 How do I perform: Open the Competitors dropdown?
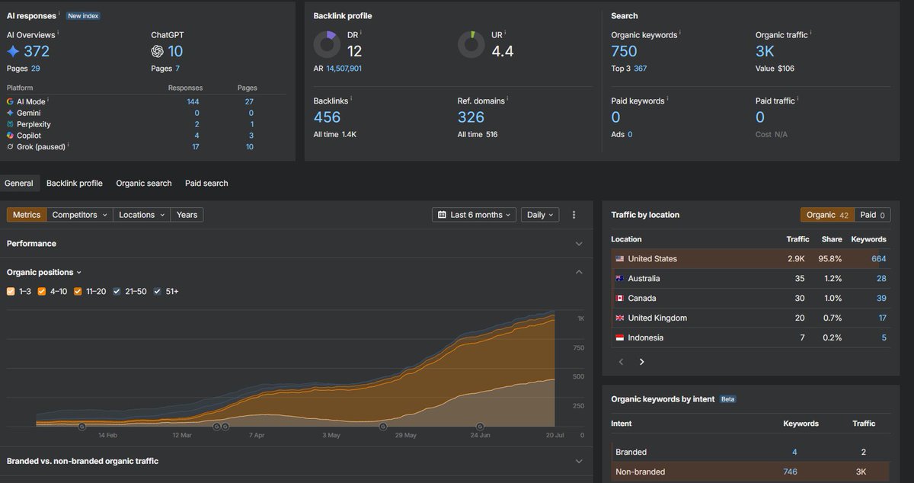(80, 215)
